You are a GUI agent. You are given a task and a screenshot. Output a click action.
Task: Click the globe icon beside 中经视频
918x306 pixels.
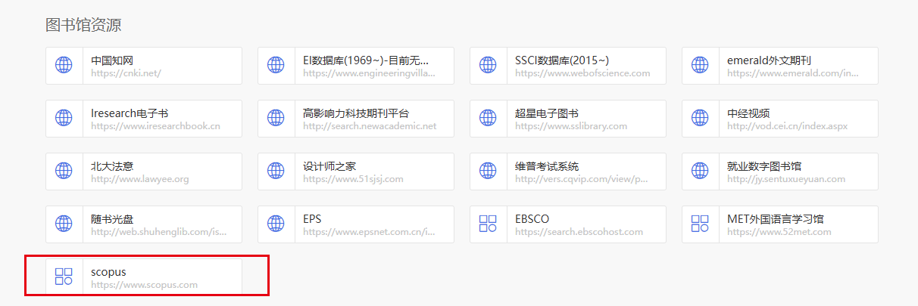tap(700, 119)
